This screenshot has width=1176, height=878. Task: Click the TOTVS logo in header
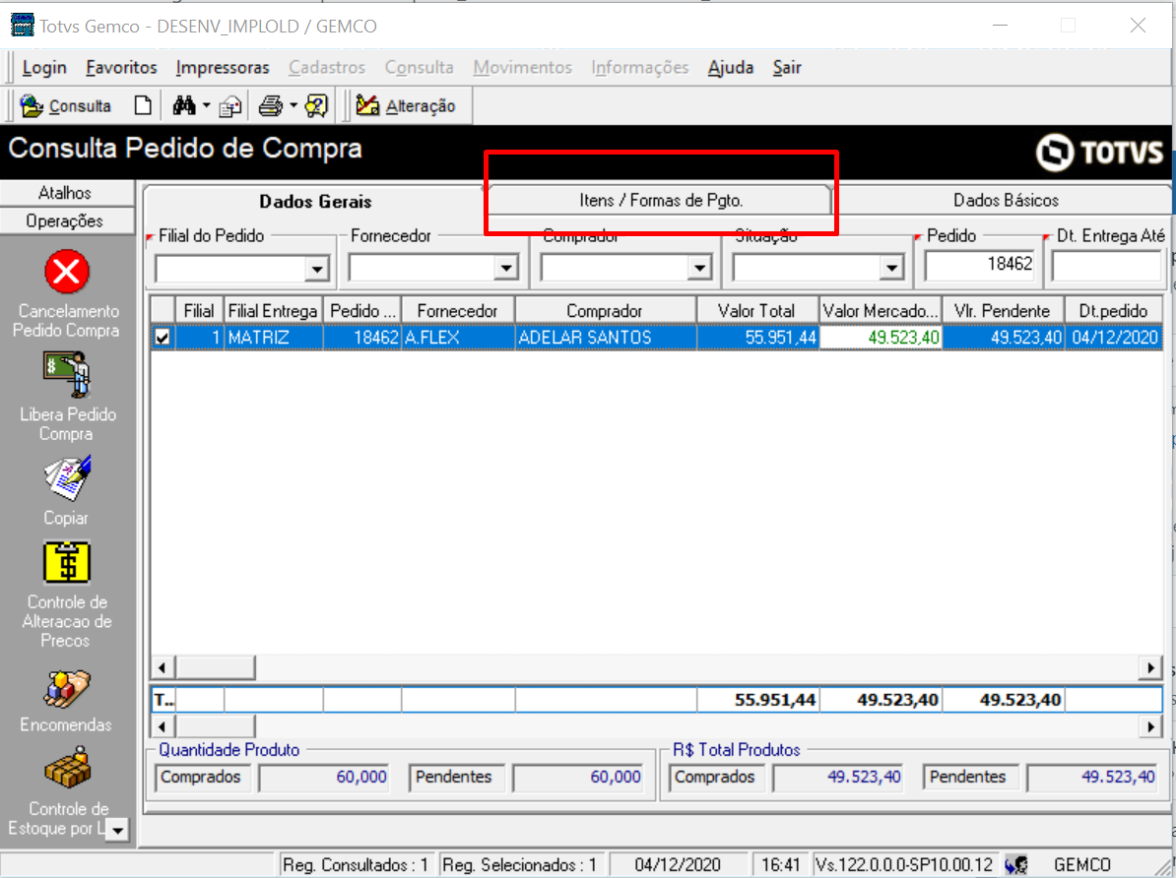pyautogui.click(x=1099, y=153)
